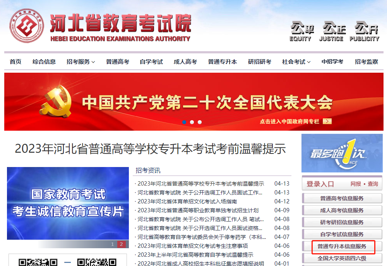Select the second banner carousel dot
387x266 pixels.
pos(192,122)
